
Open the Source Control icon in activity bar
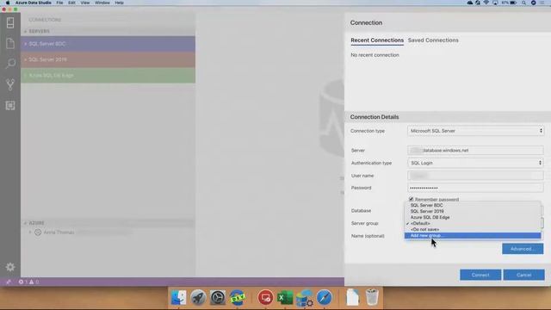coord(10,84)
